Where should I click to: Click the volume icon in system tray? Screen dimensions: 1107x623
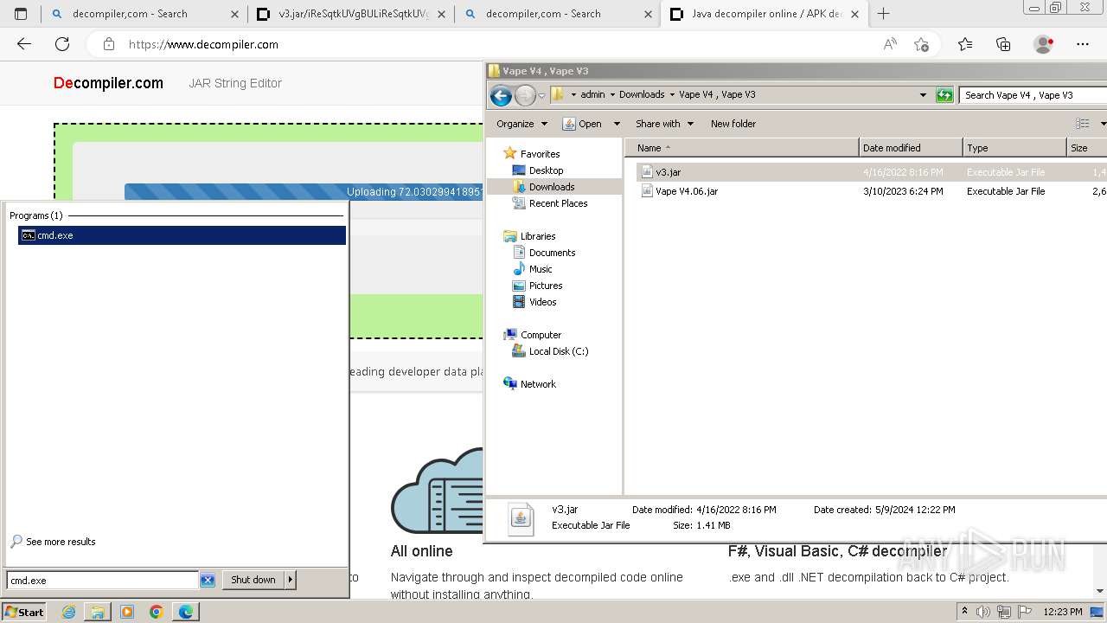point(983,613)
